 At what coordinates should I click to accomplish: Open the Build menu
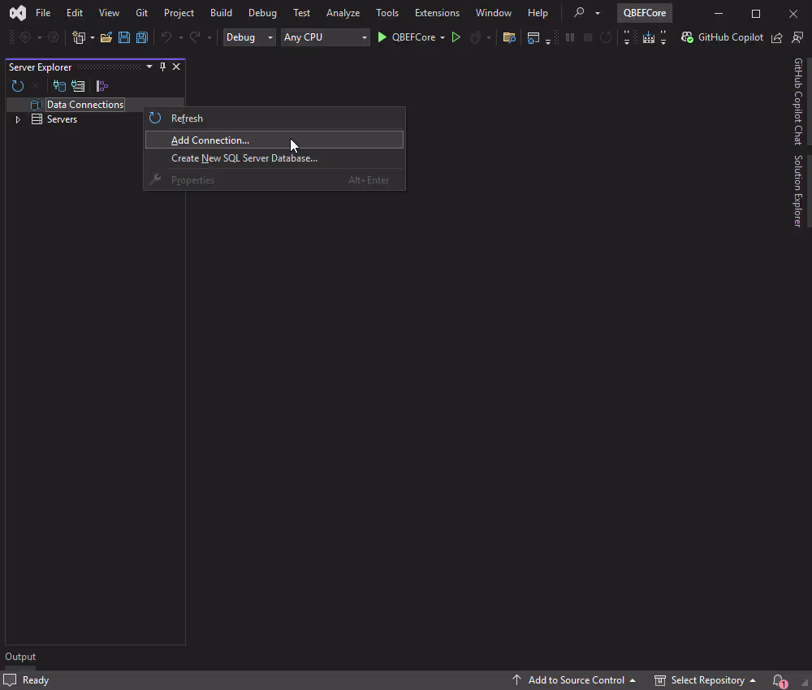coord(221,13)
